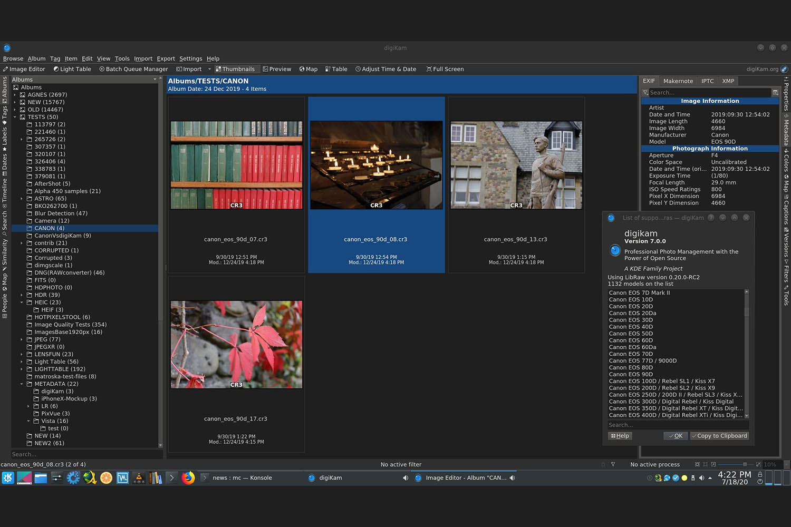Switch to the IPTC metadata tab

[x=708, y=81]
